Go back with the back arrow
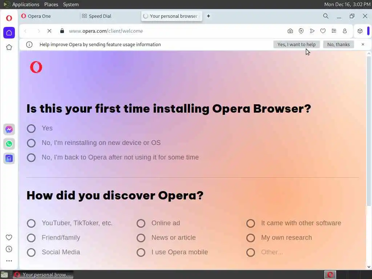Screen dimensions: 372x279 tap(26, 31)
